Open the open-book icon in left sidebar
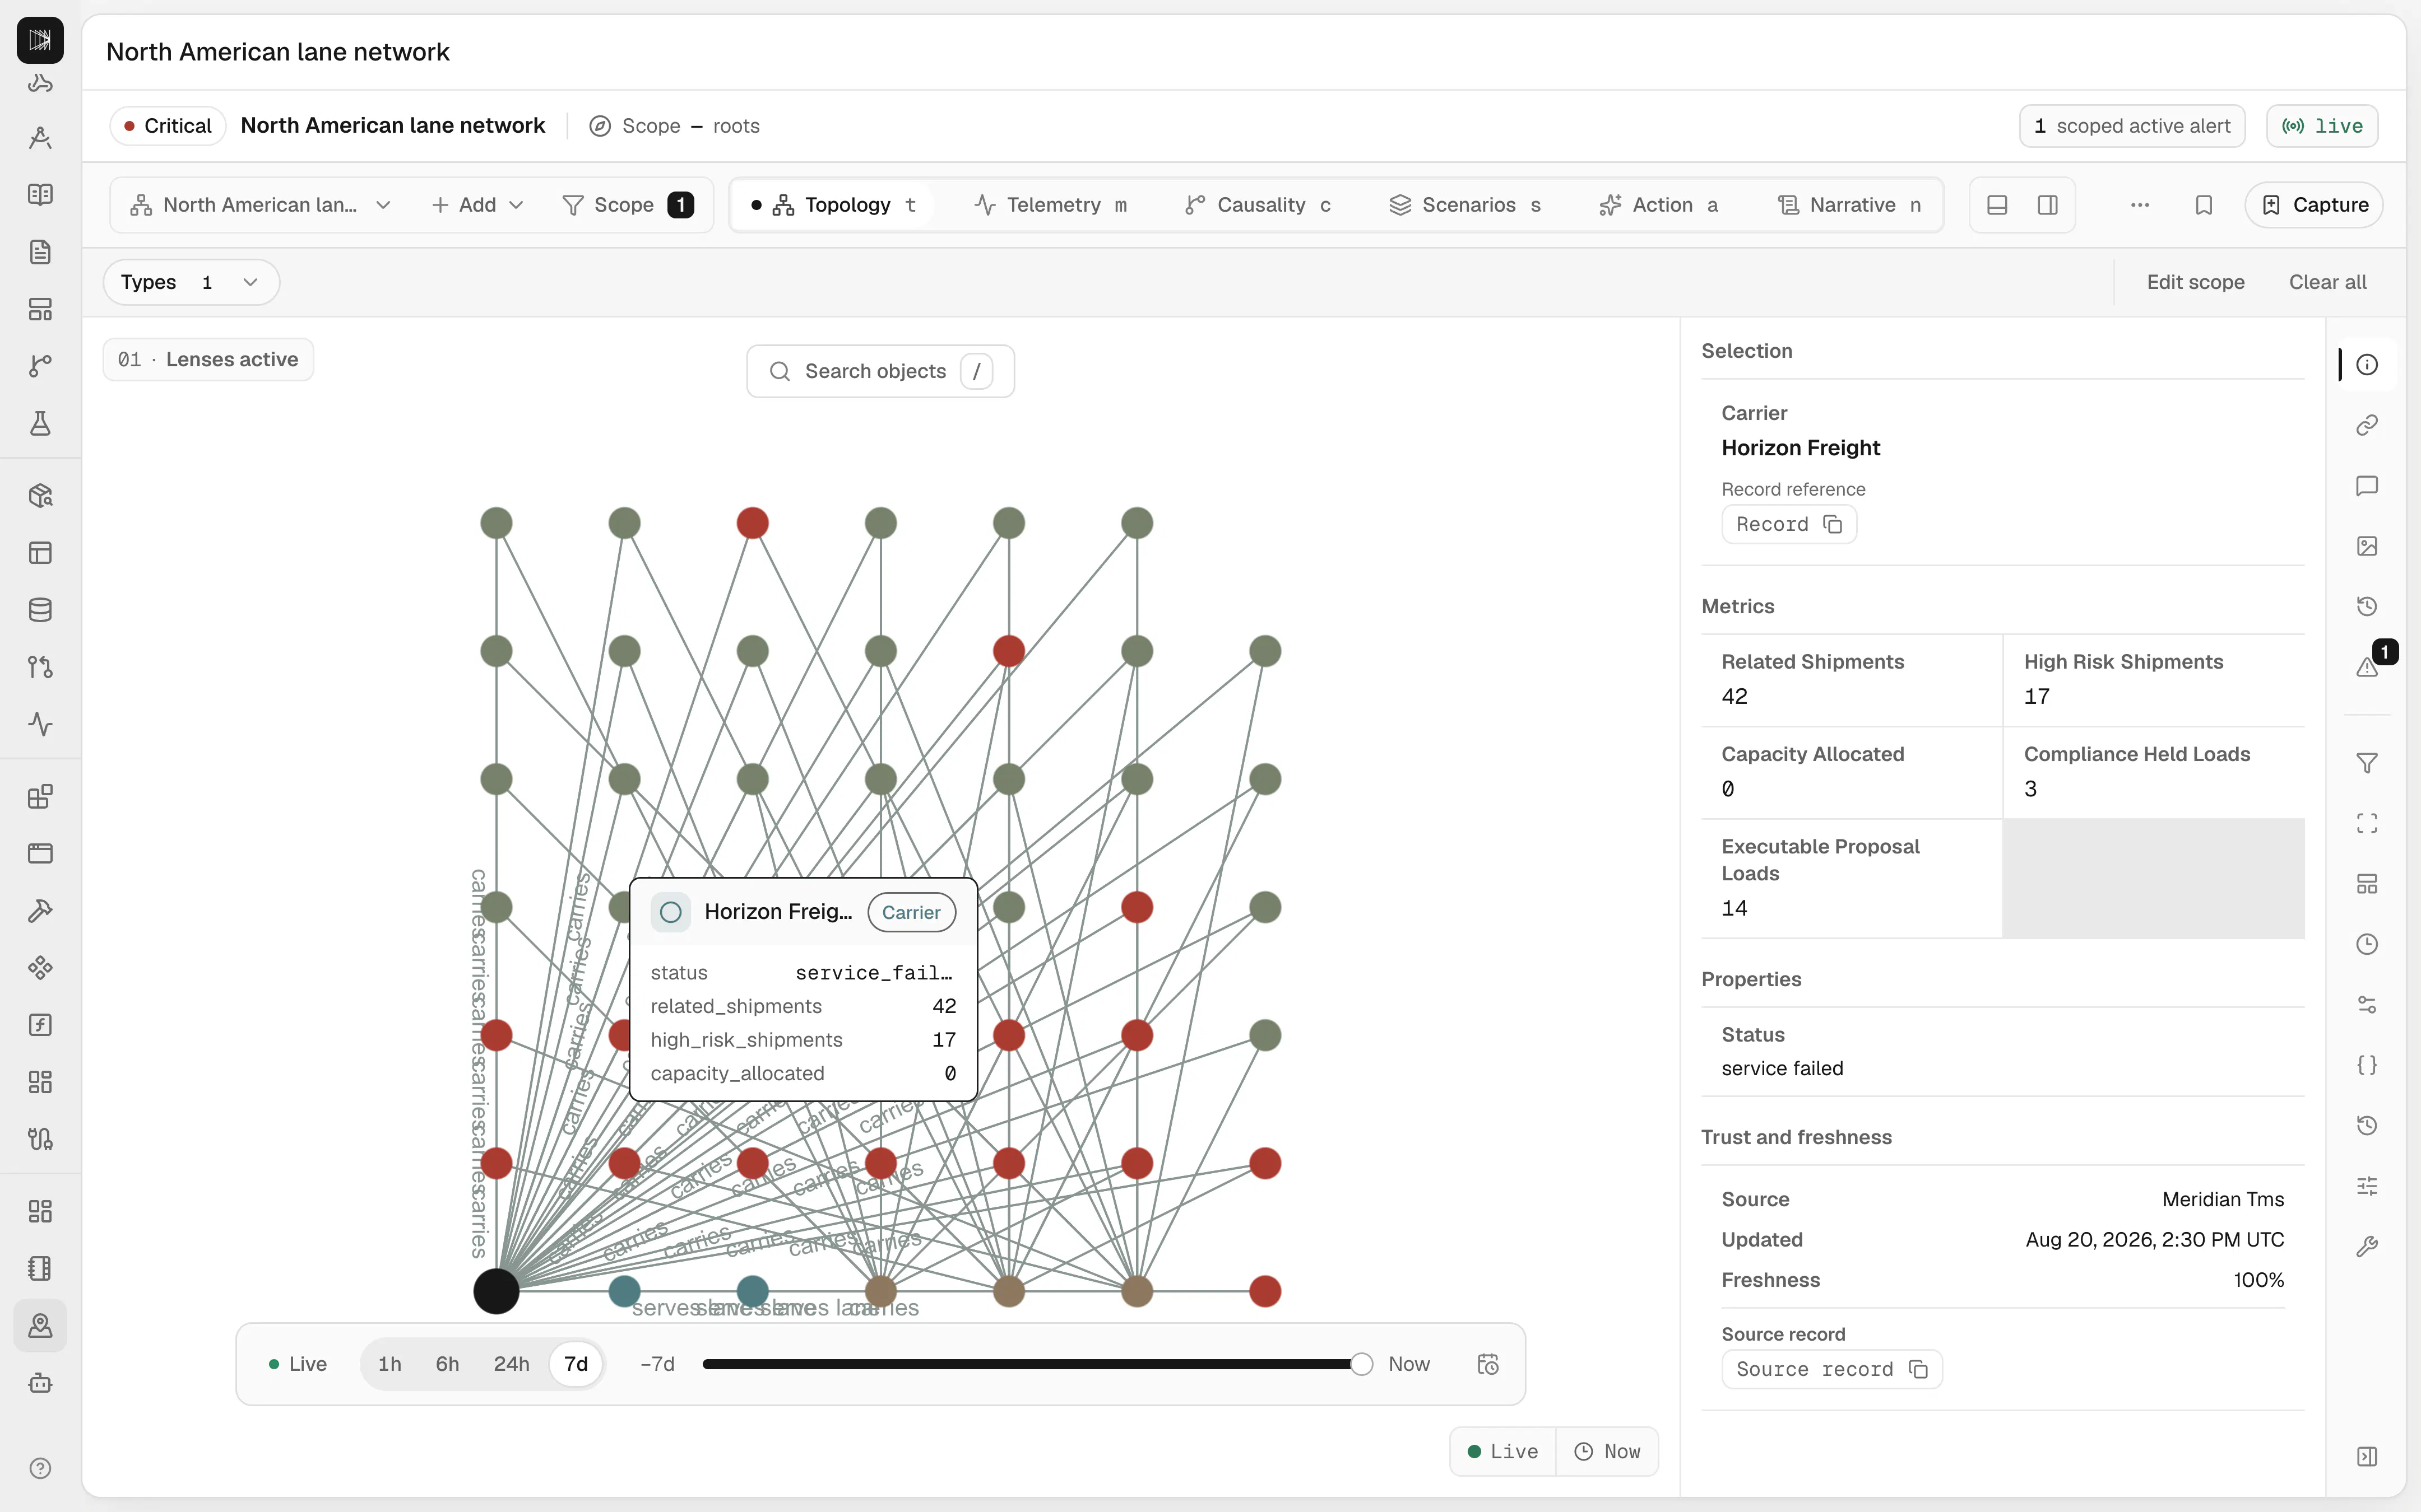 (40, 195)
